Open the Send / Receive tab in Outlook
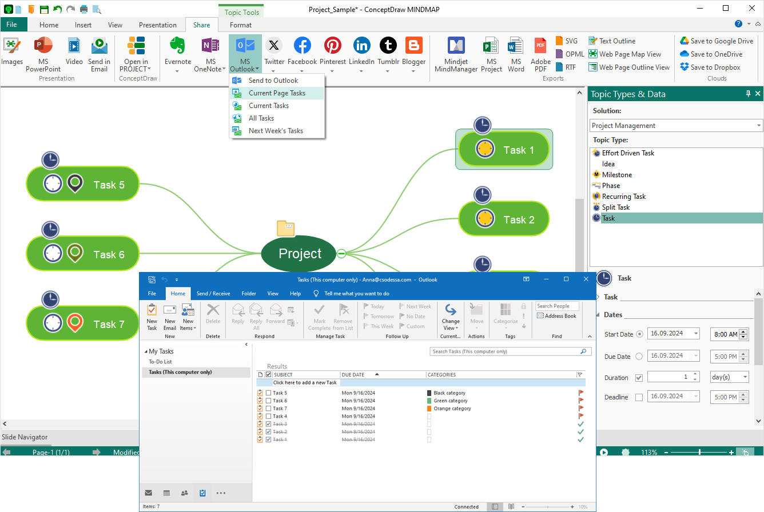This screenshot has height=512, width=764. (x=213, y=294)
